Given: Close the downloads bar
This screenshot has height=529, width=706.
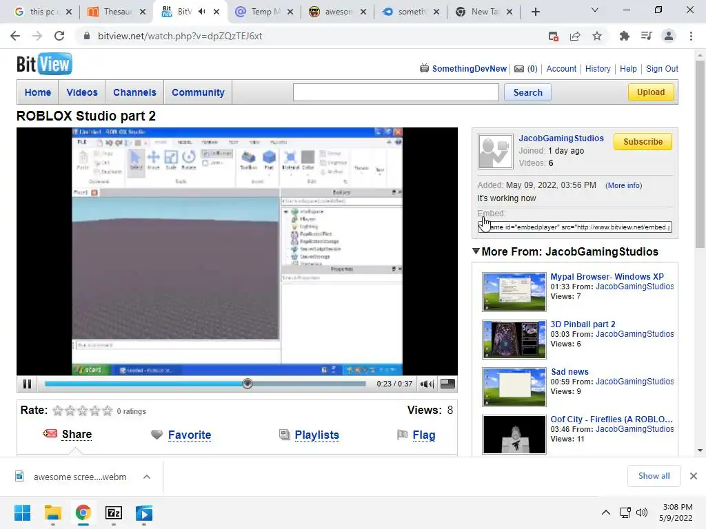Looking at the screenshot, I should coord(694,476).
